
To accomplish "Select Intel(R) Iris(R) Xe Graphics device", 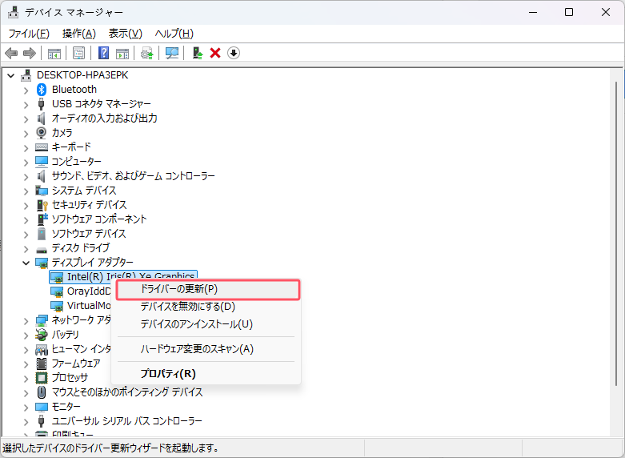I will tap(123, 277).
